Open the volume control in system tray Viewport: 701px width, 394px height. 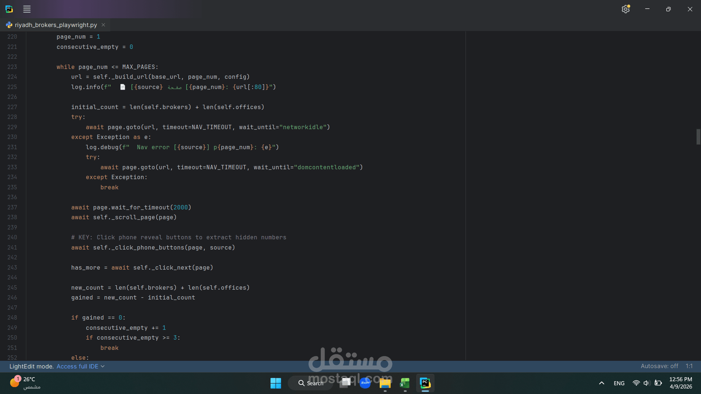[647, 383]
